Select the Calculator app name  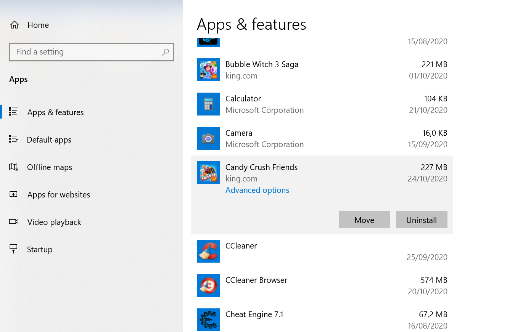click(x=243, y=98)
